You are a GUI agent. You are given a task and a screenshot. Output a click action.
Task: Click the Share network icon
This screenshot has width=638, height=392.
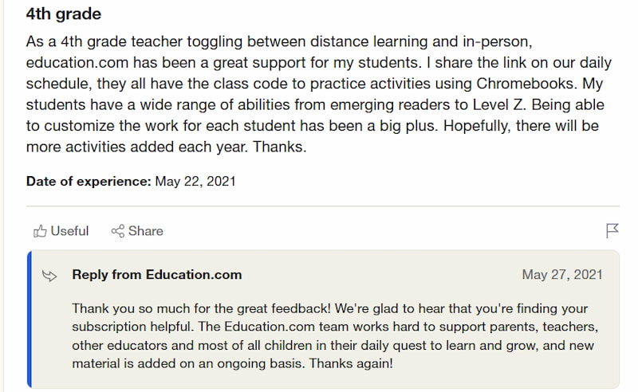pos(117,231)
